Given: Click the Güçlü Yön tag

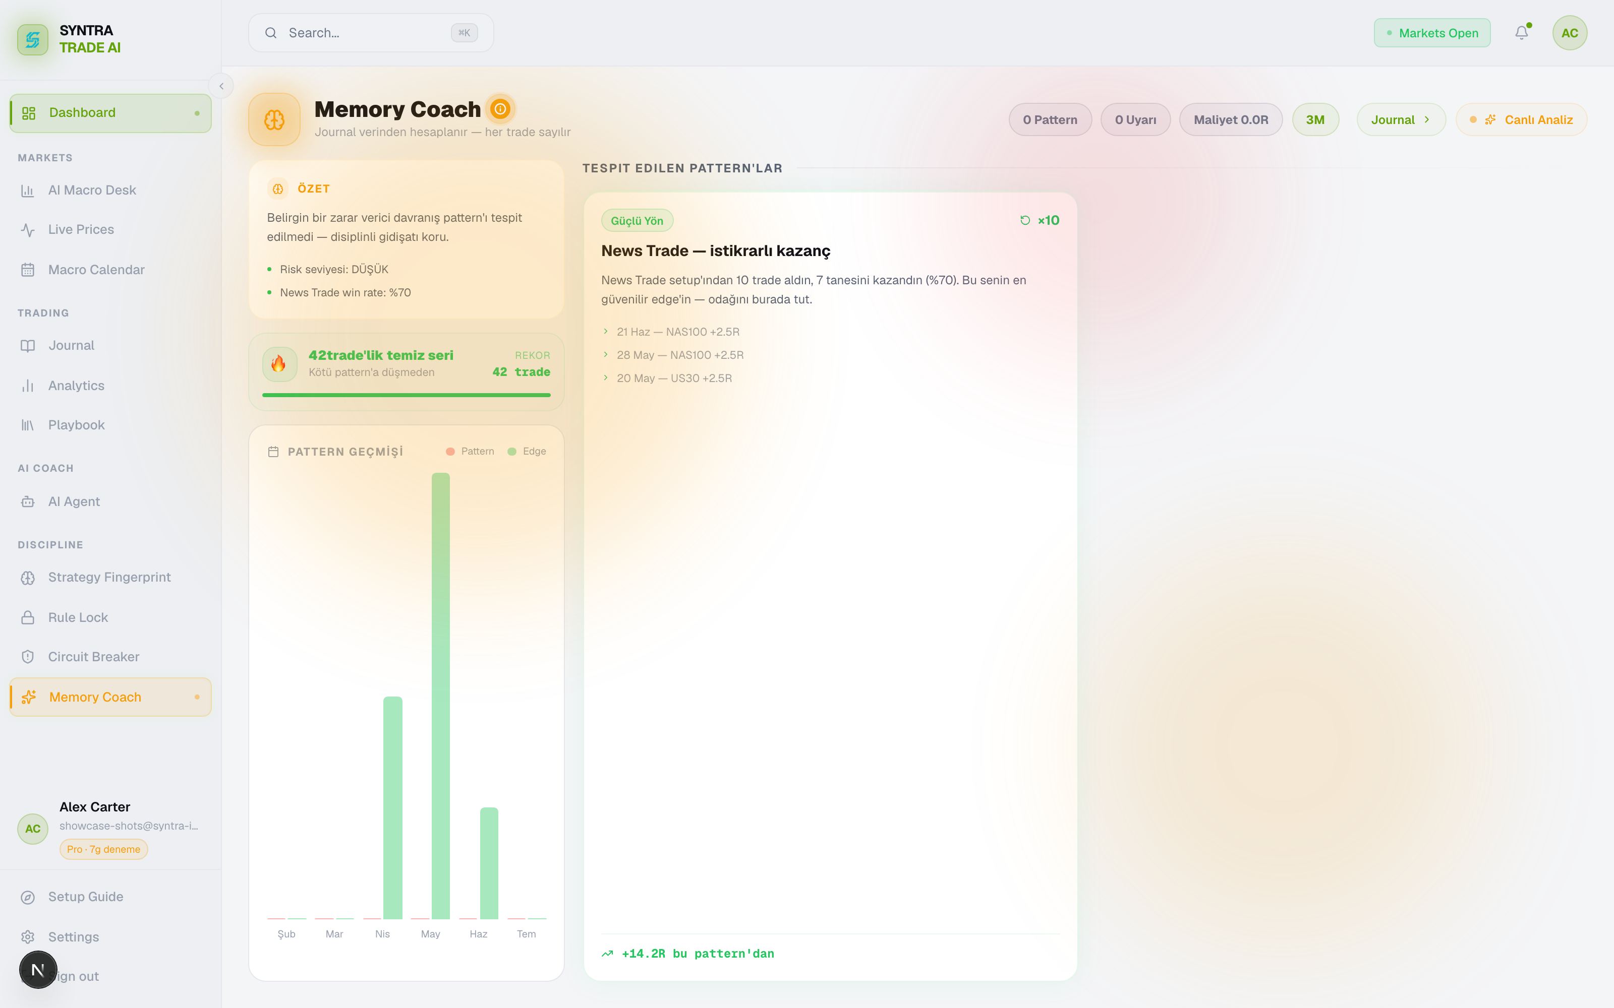Looking at the screenshot, I should point(637,221).
